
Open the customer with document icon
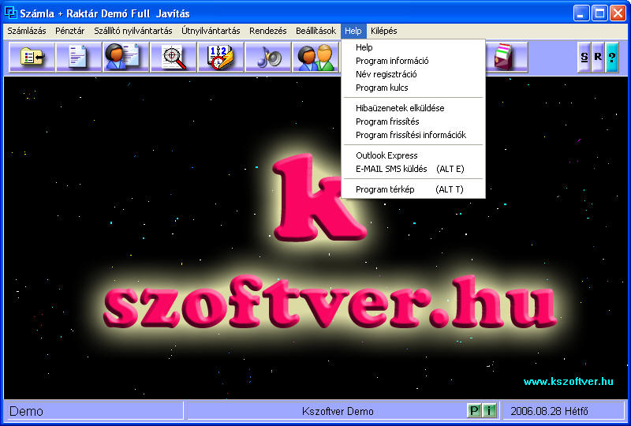pos(126,57)
